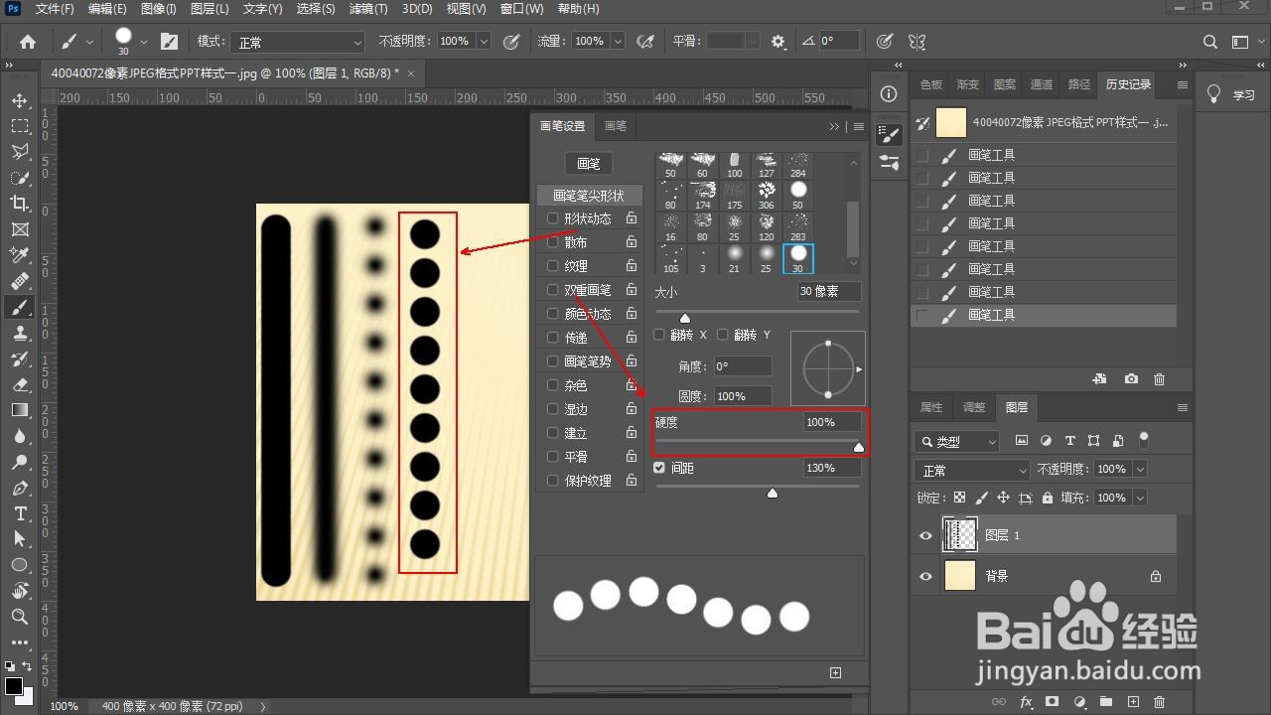Expand Layers panel 不透明度 dropdown

coord(1140,469)
